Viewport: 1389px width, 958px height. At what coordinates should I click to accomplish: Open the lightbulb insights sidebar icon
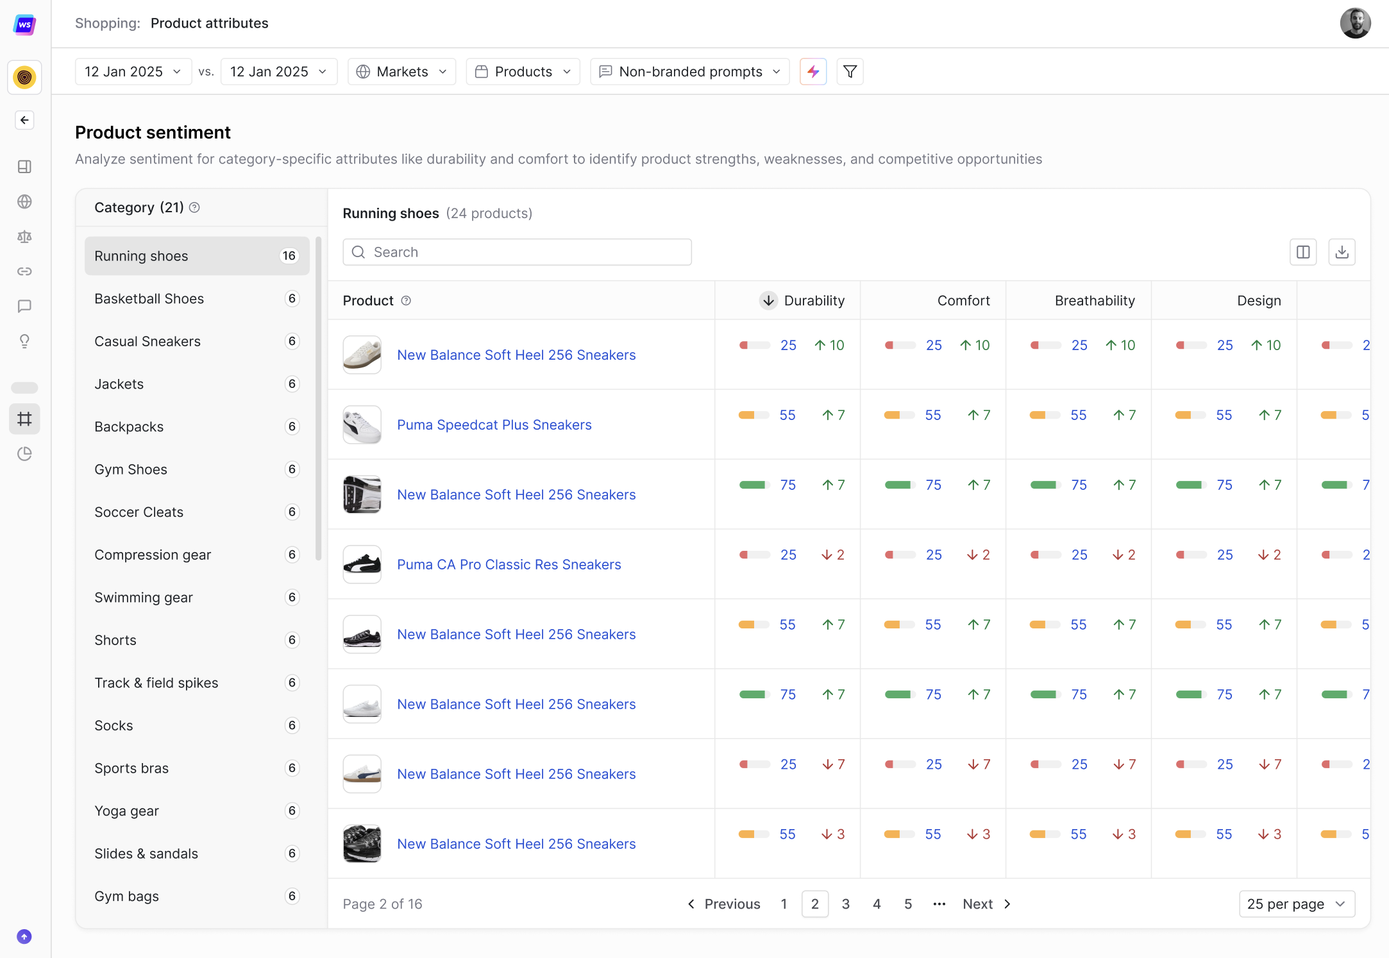(24, 341)
